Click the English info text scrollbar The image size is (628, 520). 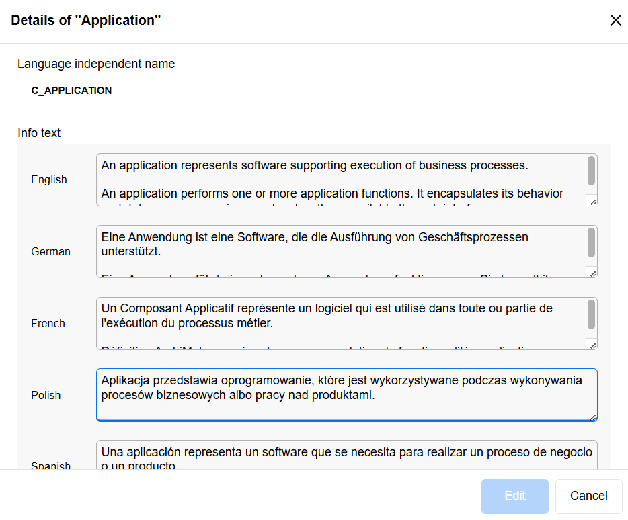click(591, 171)
